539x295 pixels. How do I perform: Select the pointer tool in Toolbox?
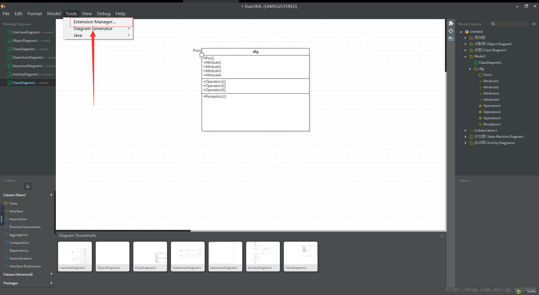pos(28,186)
